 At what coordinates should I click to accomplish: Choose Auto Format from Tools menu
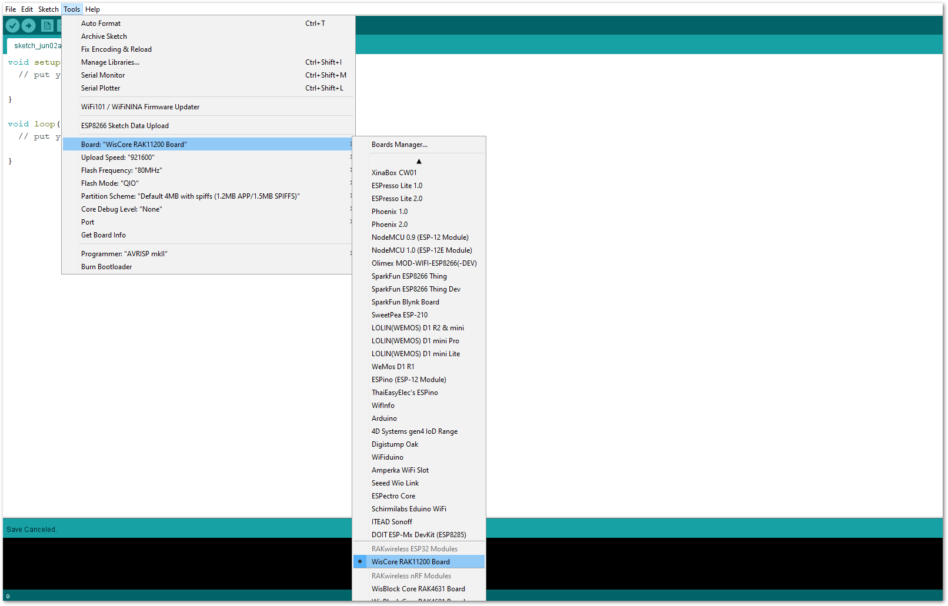point(208,24)
